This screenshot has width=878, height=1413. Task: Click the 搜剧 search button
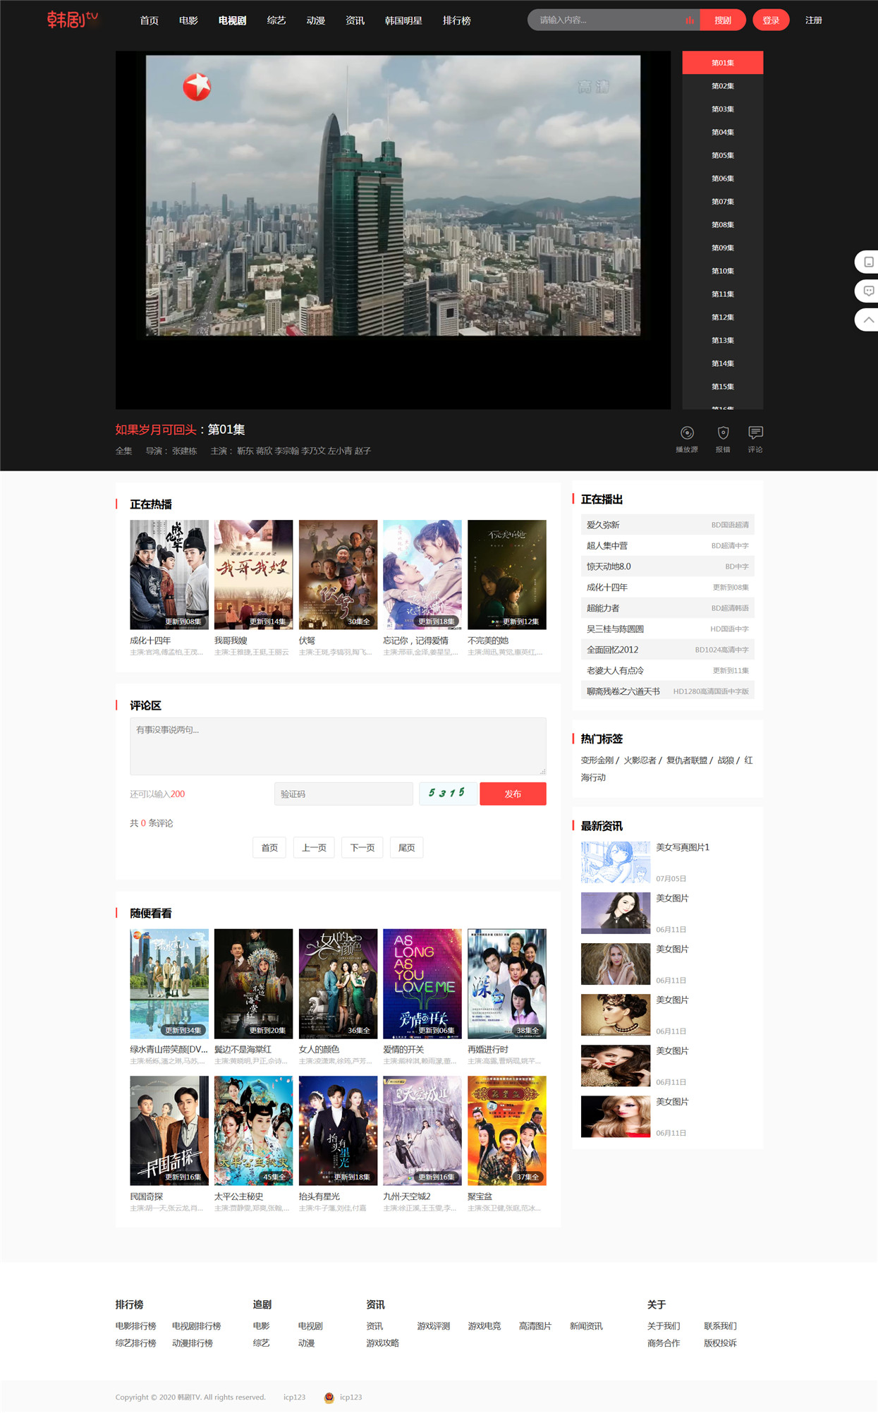coord(723,20)
